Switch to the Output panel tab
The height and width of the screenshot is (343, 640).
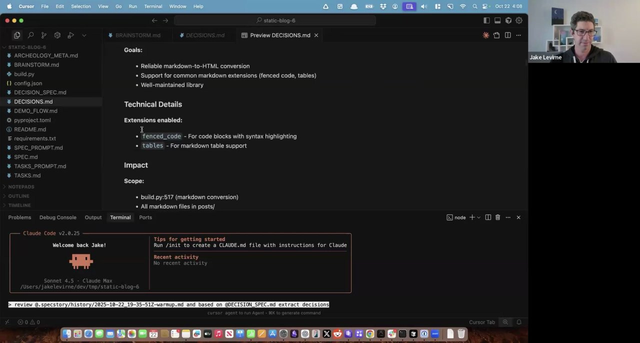(93, 217)
